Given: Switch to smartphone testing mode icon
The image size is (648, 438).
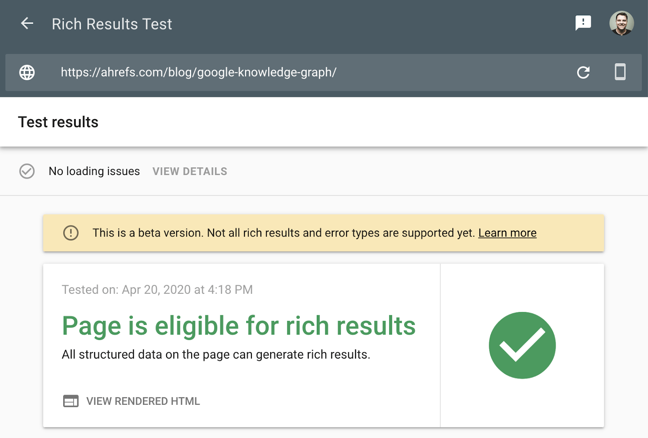Looking at the screenshot, I should pyautogui.click(x=620, y=73).
